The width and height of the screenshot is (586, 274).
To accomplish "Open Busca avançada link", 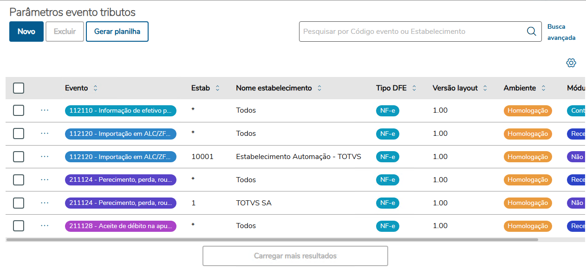I will tap(561, 32).
